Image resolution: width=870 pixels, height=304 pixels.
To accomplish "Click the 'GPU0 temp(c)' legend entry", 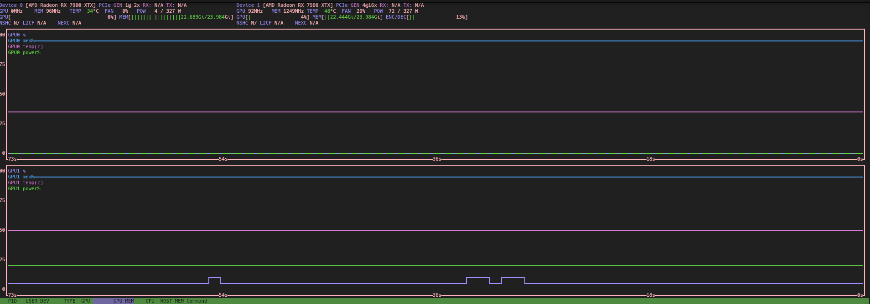I will (26, 46).
